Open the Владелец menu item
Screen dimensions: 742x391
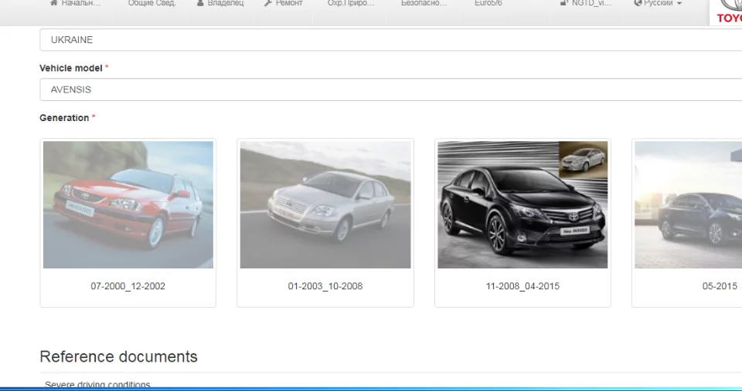coord(220,3)
